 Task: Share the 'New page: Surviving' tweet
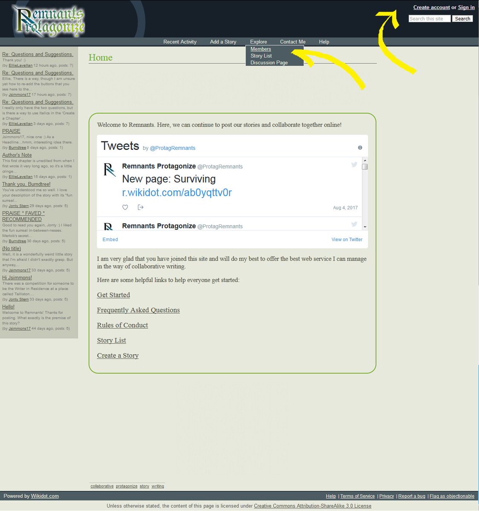(141, 207)
